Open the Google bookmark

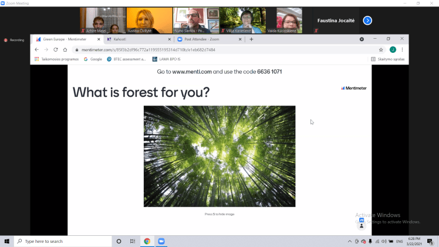[x=93, y=59]
